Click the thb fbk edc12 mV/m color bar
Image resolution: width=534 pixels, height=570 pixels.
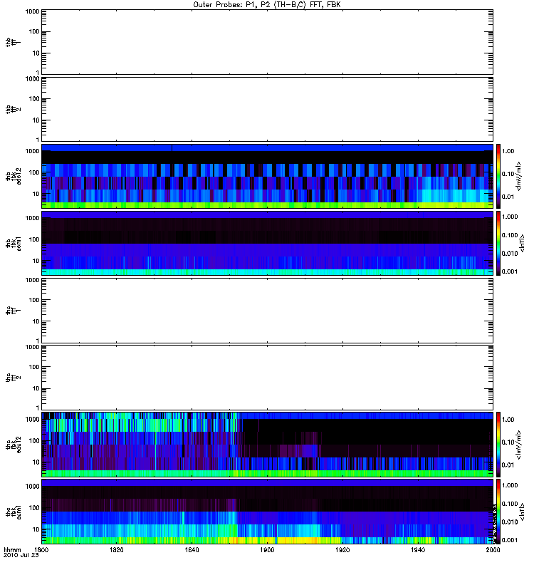click(x=498, y=176)
